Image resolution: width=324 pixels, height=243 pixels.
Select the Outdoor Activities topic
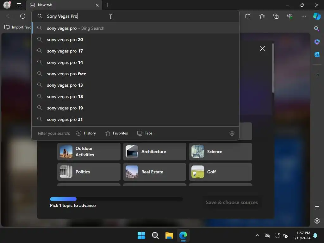[89, 152]
